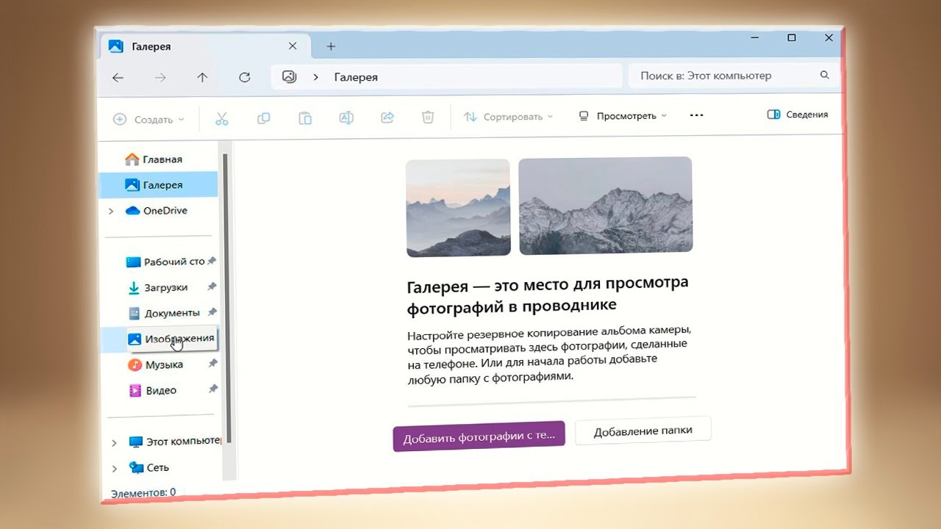Go up one folder level
Viewport: 941px width, 529px height.
pos(202,78)
